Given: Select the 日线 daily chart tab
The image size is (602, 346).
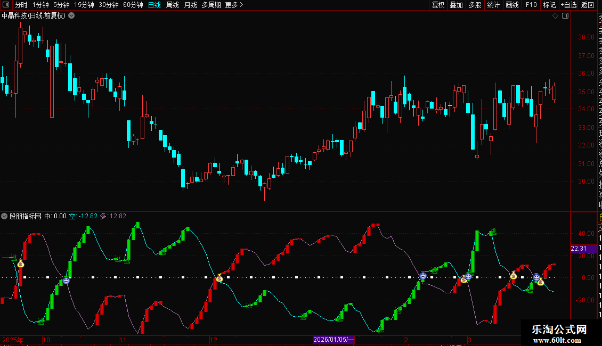Looking at the screenshot, I should coord(154,5).
